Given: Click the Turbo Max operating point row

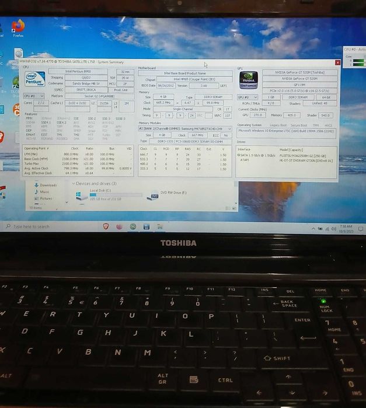Looking at the screenshot, I should [78, 163].
